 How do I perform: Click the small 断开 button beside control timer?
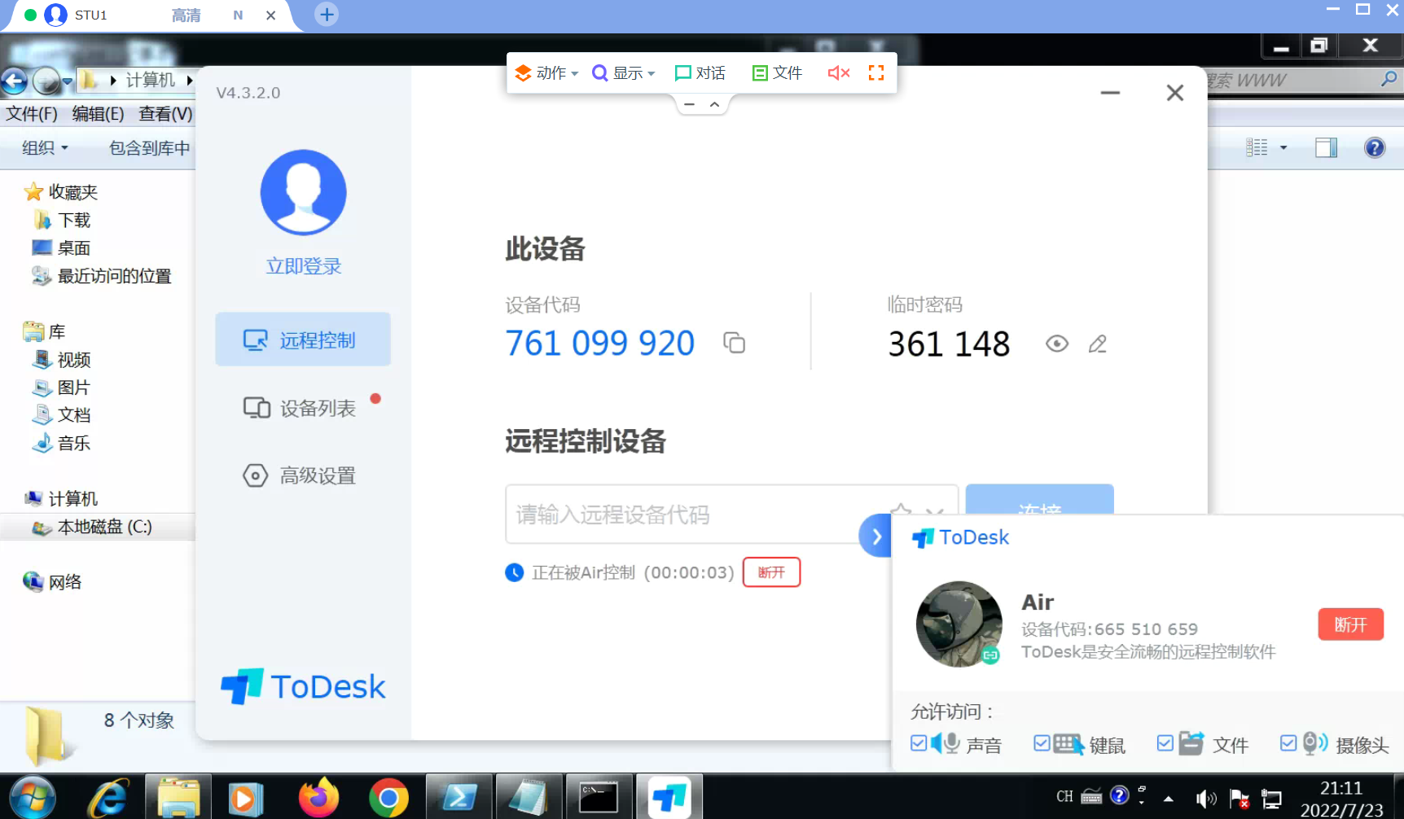[771, 572]
